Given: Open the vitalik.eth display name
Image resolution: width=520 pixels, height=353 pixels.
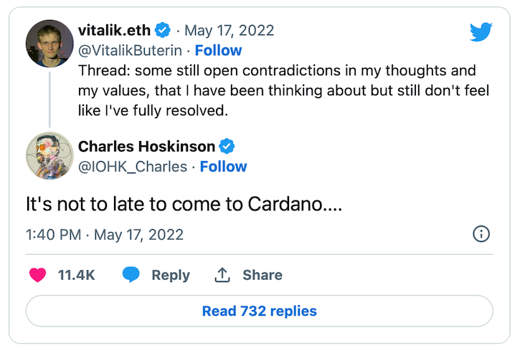Looking at the screenshot, I should (115, 31).
